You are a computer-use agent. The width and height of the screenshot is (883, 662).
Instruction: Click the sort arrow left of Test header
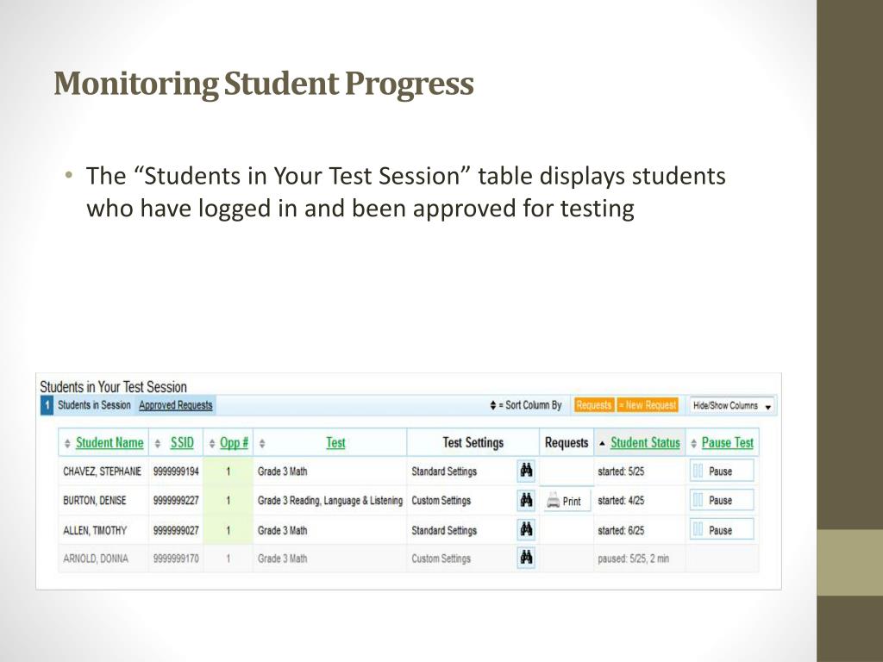[x=262, y=444]
